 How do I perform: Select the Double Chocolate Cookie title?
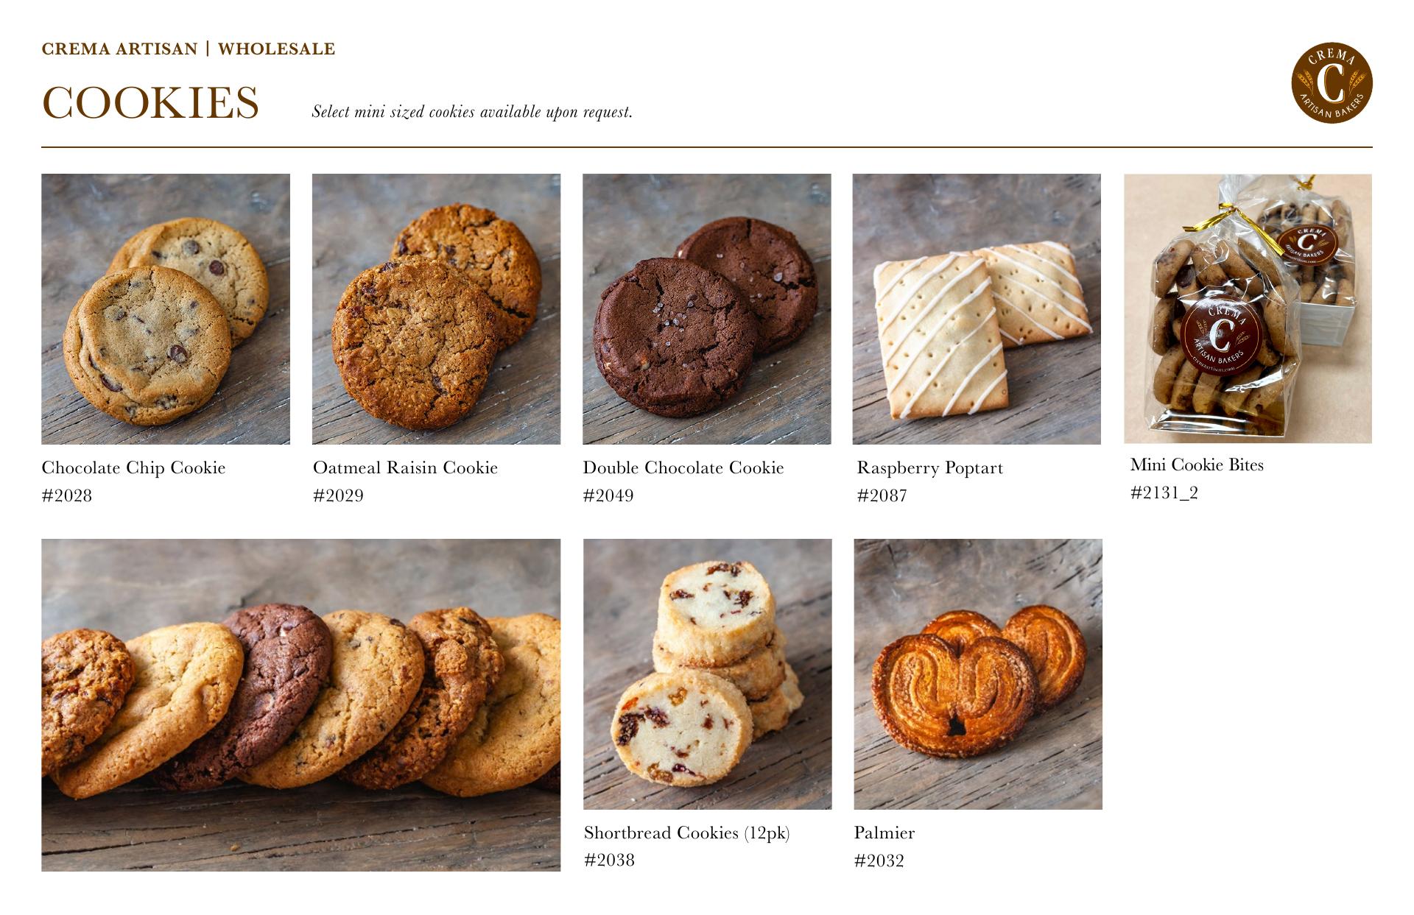(683, 468)
